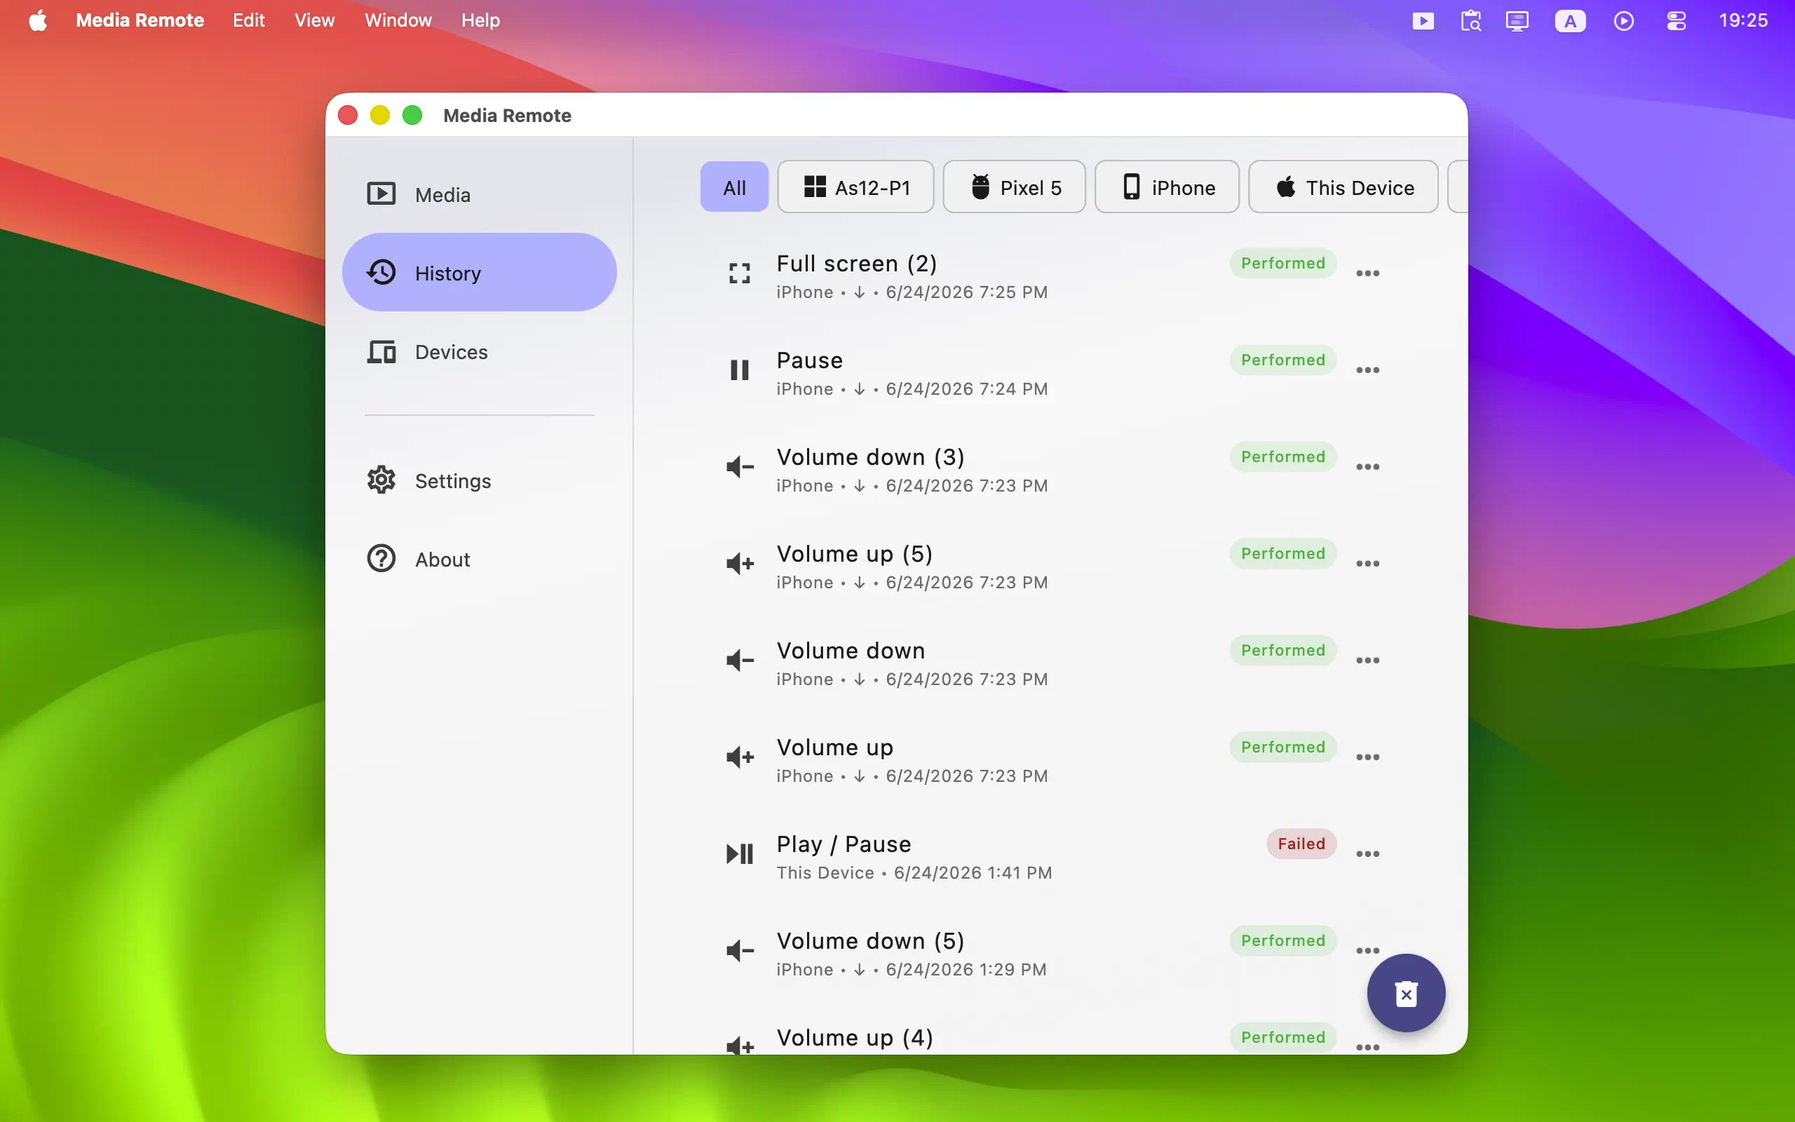1795x1122 pixels.
Task: Select the Full screen (2) history title
Action: [857, 264]
